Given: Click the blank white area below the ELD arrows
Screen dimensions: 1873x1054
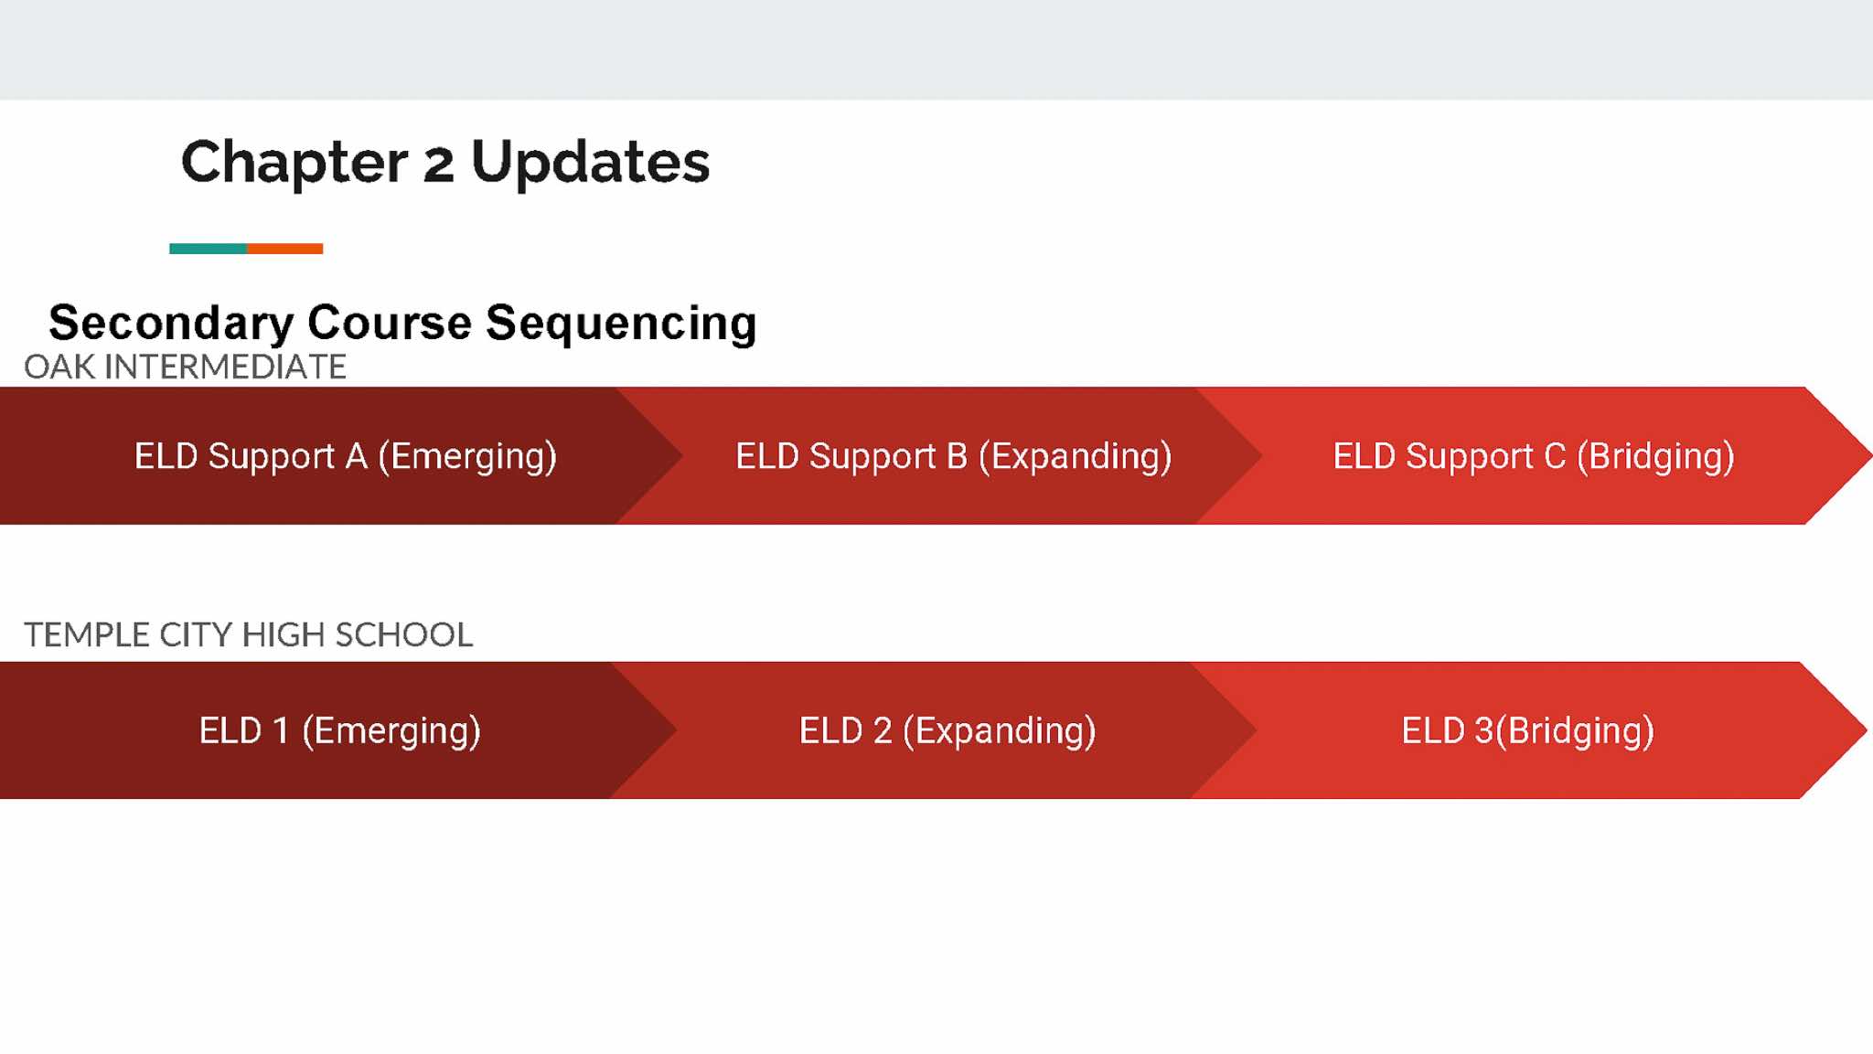Looking at the screenshot, I should coord(936,923).
